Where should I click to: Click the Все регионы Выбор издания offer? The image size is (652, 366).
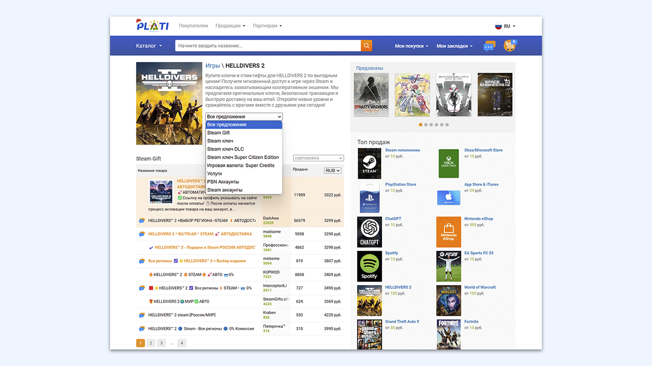[x=197, y=261]
